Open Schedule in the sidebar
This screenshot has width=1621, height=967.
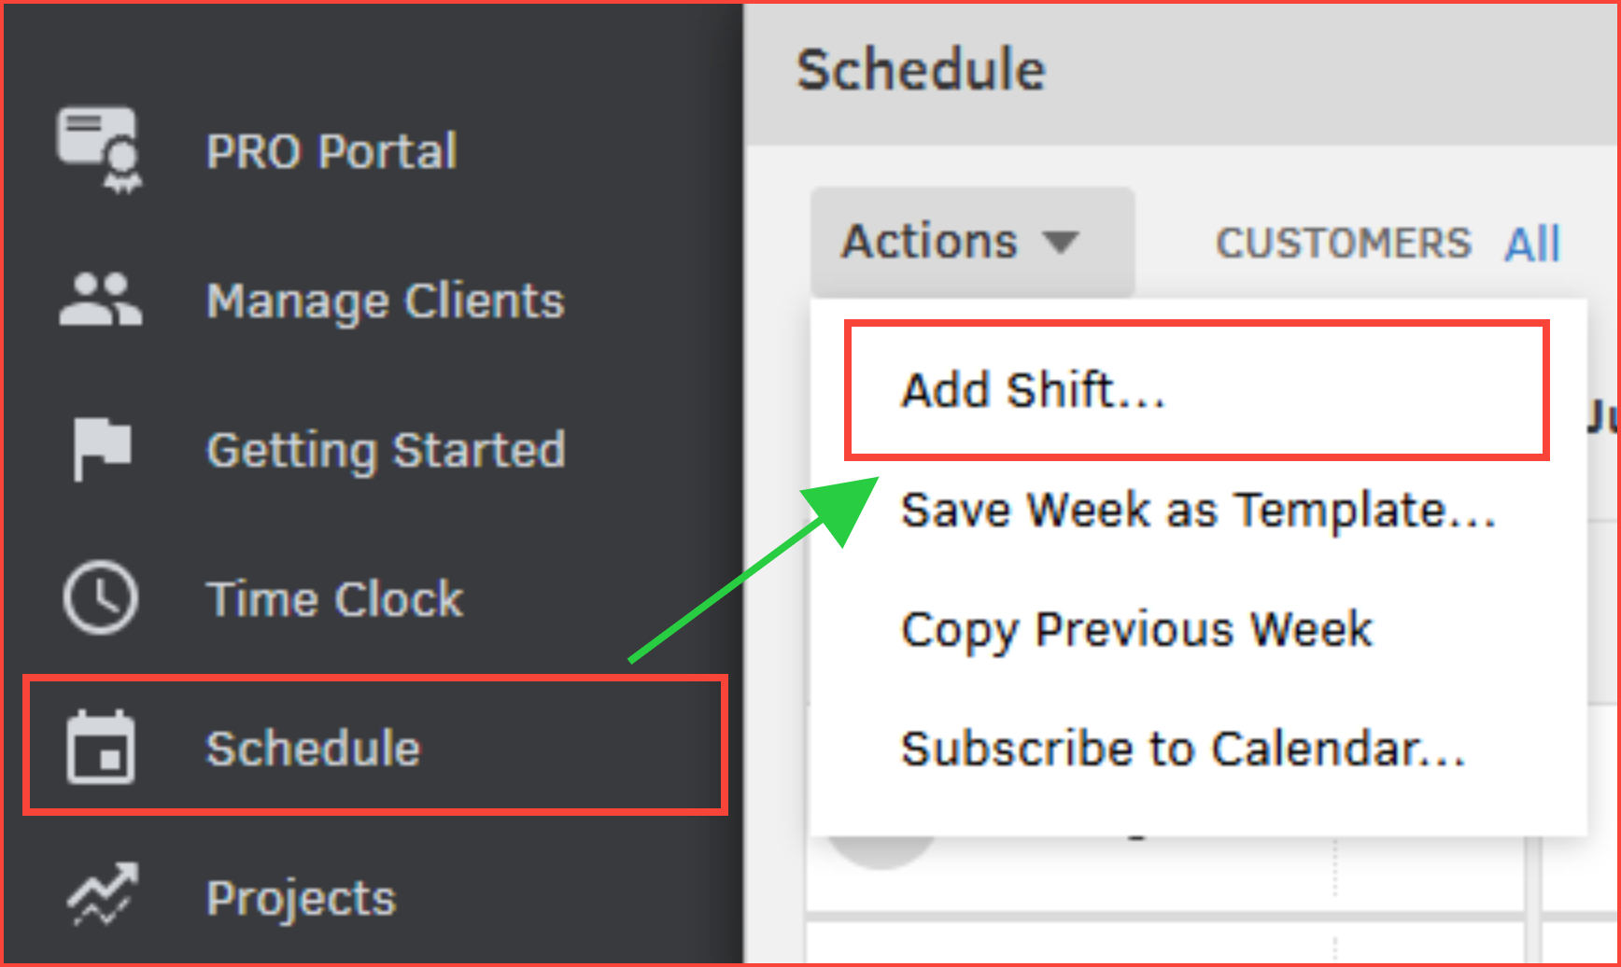click(x=313, y=749)
